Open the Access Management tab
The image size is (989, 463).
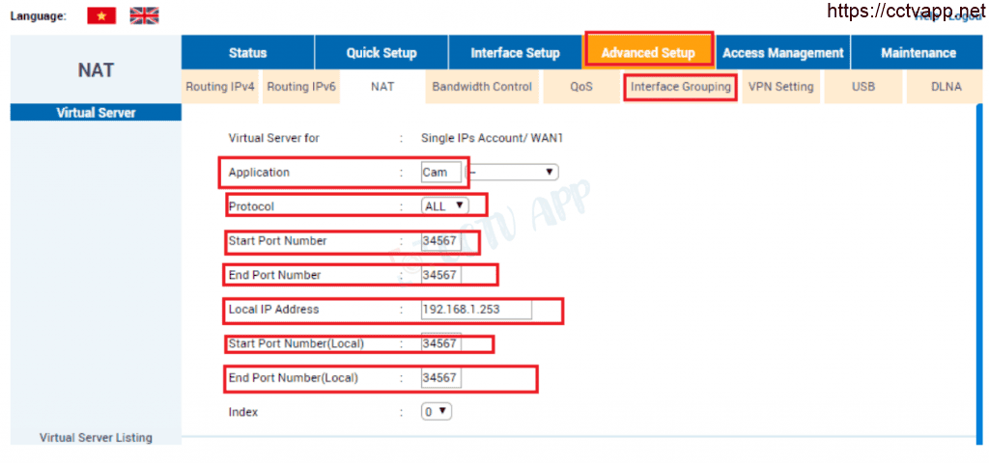782,53
